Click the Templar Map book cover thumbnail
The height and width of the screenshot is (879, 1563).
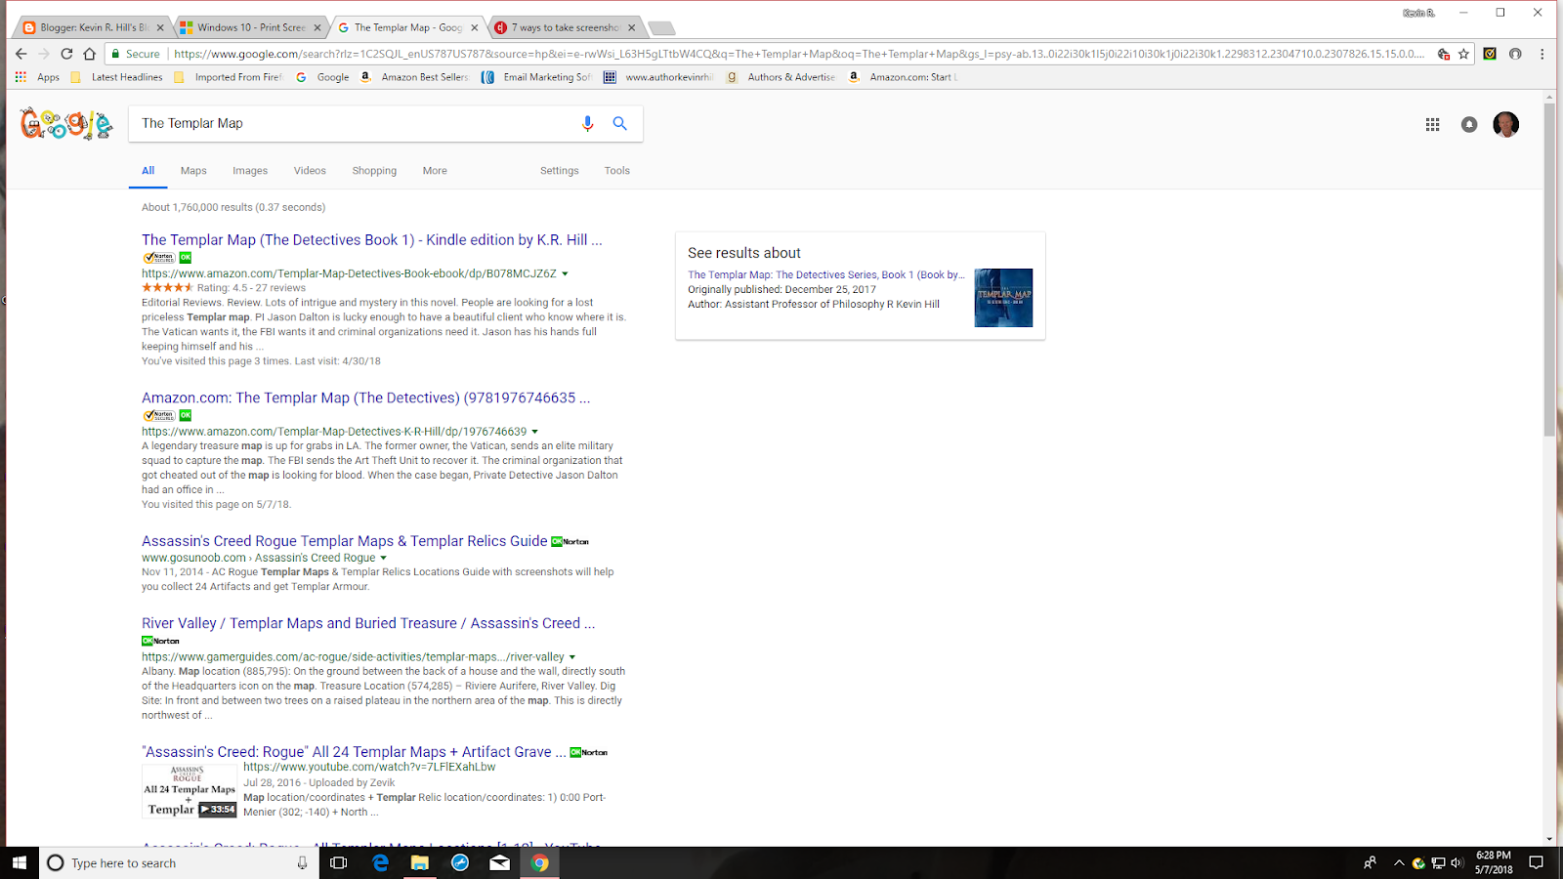point(1003,298)
